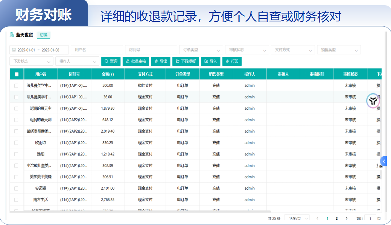Click the next-page arrow in the pagination bar
Viewport: 391px width, 225px height.
pos(347,218)
